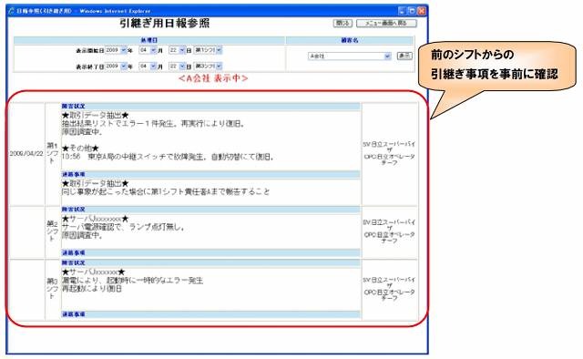This screenshot has height=359, width=583.
Task: Click the 2009/04/22 date cell
Action: click(26, 154)
